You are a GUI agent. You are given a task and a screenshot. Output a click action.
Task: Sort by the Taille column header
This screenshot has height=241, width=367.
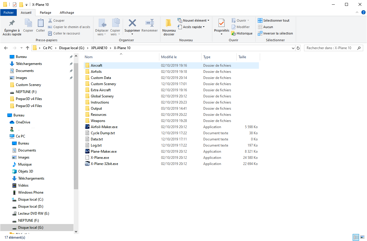click(x=248, y=57)
